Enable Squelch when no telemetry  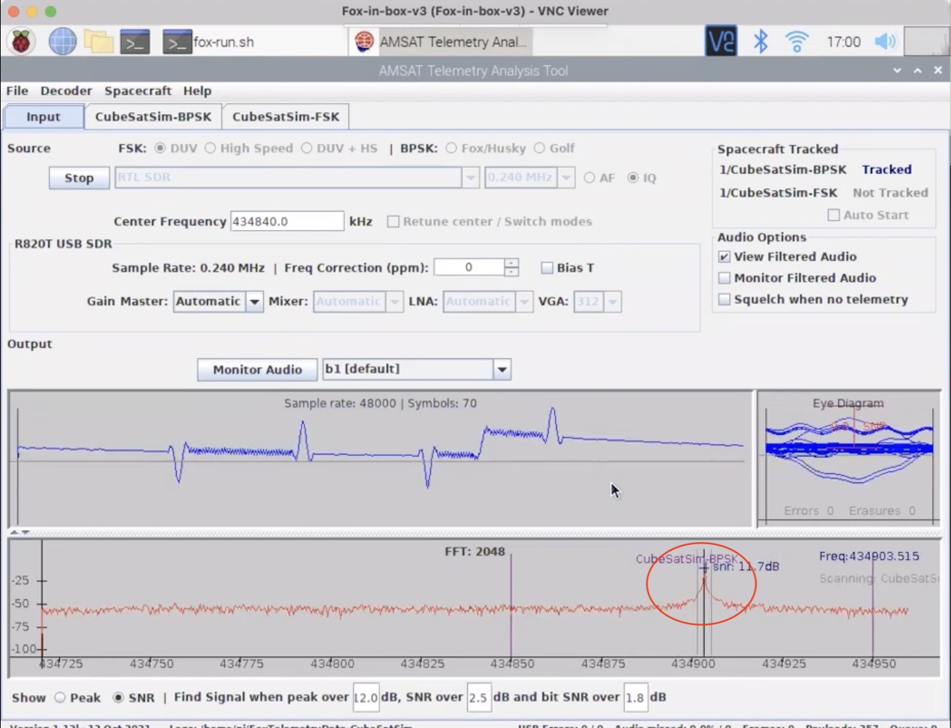tap(725, 299)
